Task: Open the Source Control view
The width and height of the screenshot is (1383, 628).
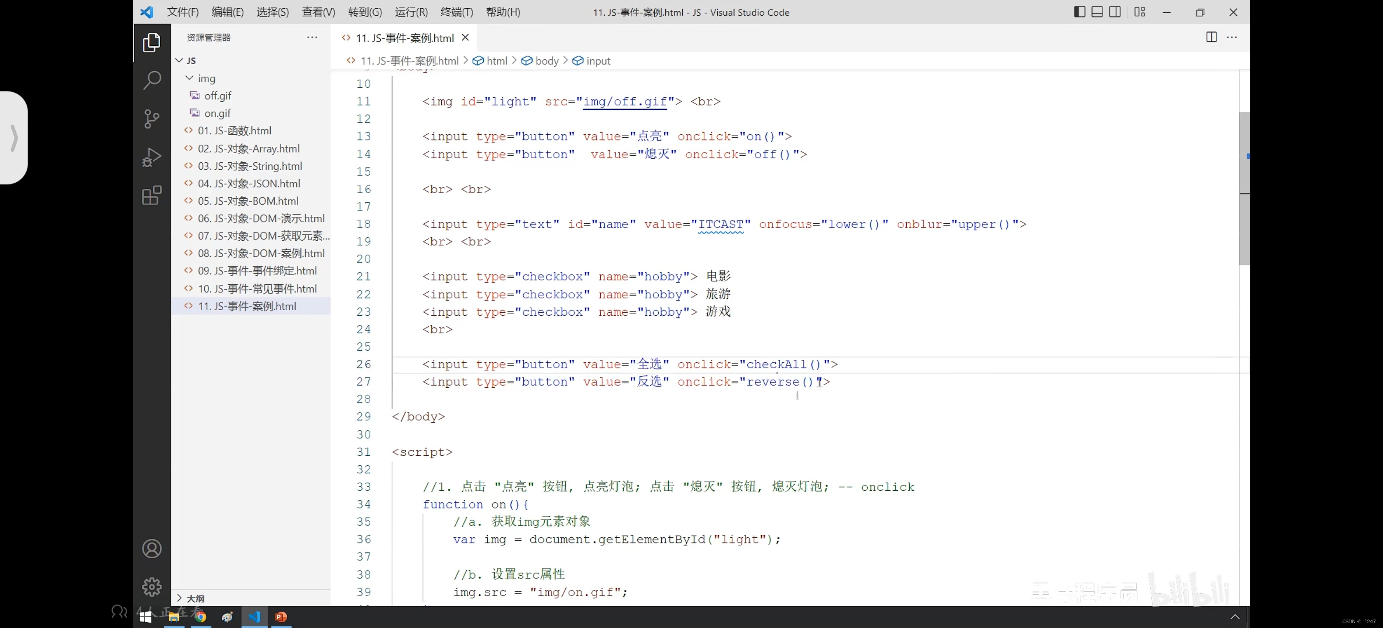Action: coord(152,119)
